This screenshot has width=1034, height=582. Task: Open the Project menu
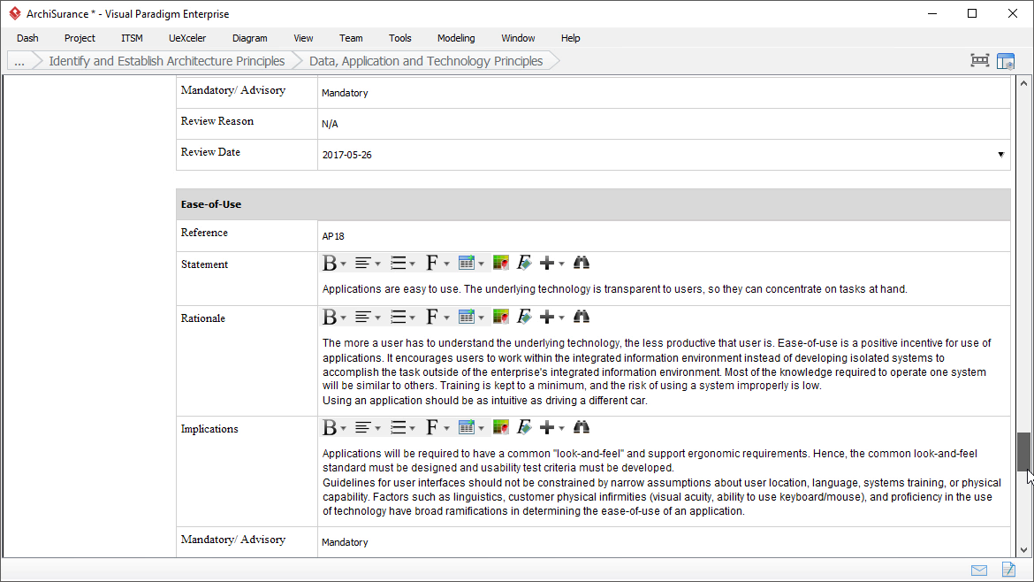point(80,38)
